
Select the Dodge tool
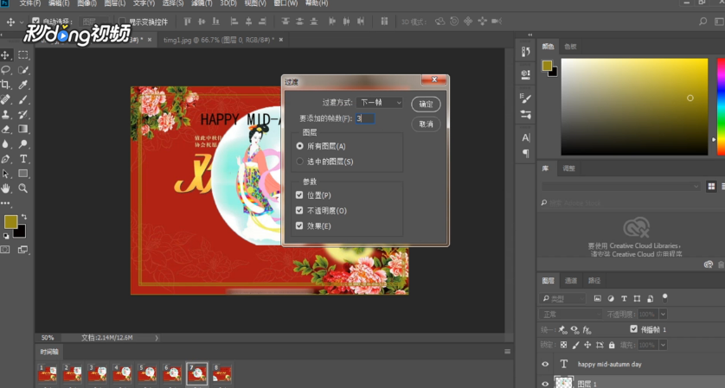22,143
